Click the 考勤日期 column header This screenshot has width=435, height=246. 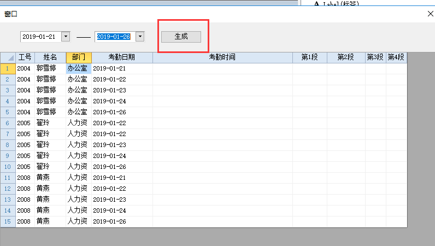122,57
